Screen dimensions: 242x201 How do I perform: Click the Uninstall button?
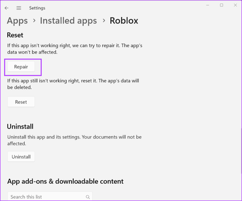pyautogui.click(x=21, y=156)
